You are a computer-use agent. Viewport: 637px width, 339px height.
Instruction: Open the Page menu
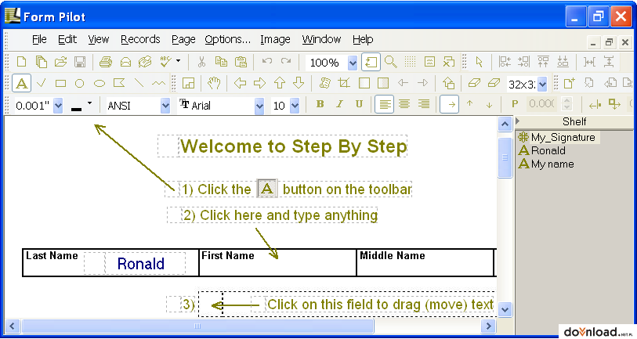[x=183, y=39]
